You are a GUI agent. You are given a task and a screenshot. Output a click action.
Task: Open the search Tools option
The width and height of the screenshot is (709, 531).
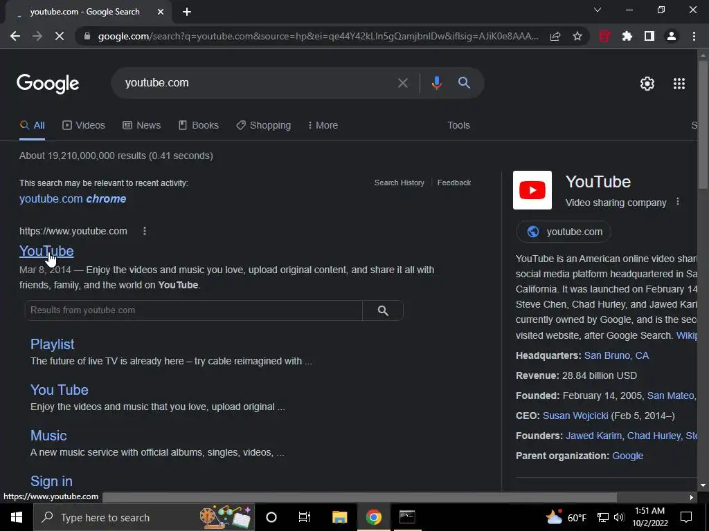(x=458, y=126)
